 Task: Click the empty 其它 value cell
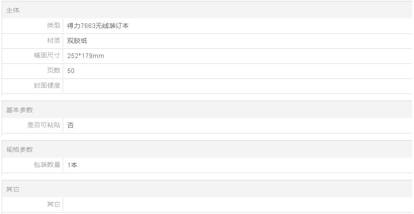click(x=238, y=204)
